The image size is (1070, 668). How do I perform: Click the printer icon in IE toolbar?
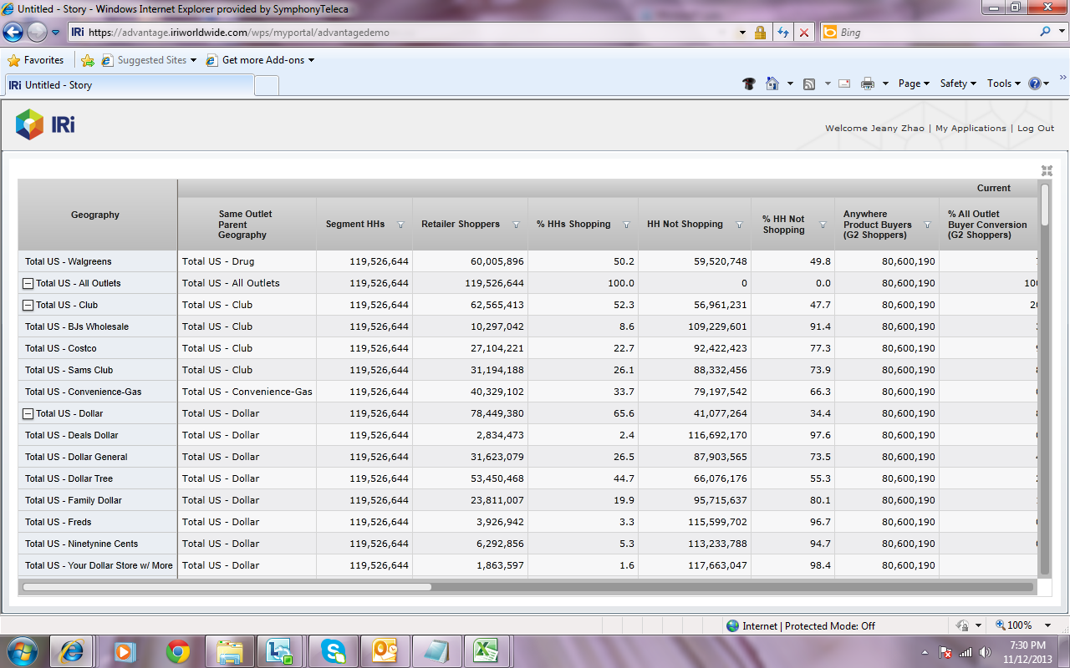(x=868, y=83)
